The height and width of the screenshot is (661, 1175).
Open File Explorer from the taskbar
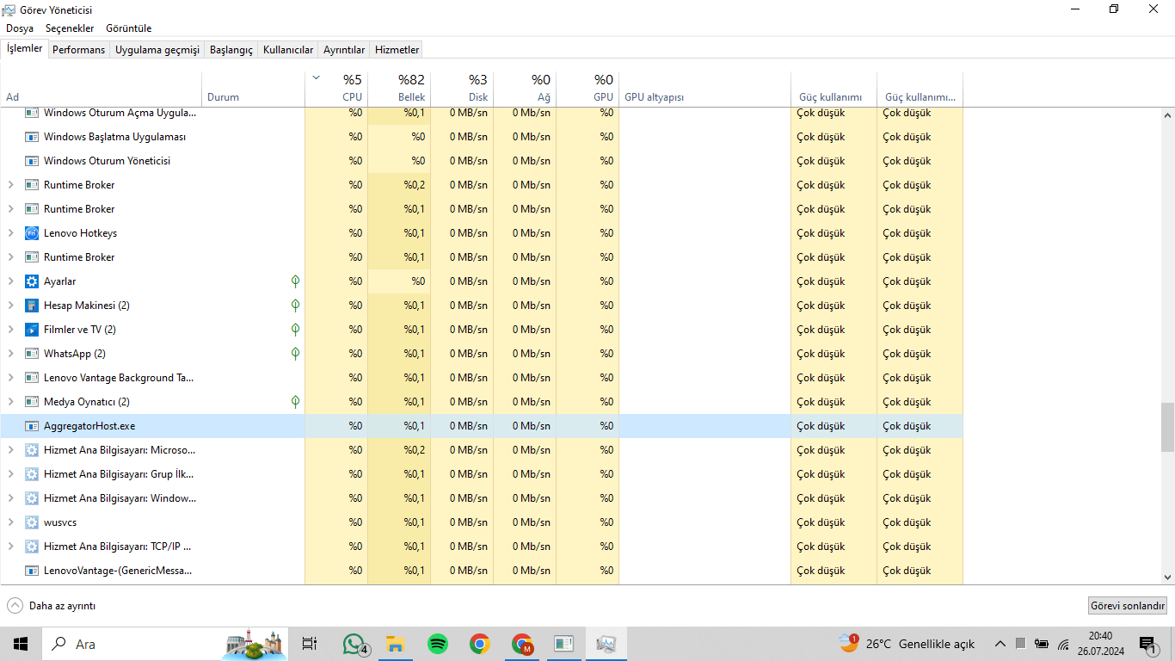click(x=396, y=644)
